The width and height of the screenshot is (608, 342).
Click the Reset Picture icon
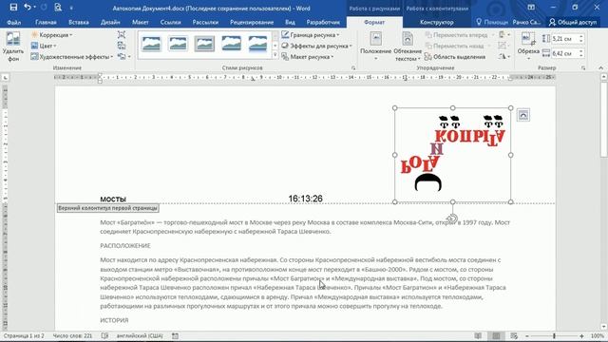coord(123,57)
